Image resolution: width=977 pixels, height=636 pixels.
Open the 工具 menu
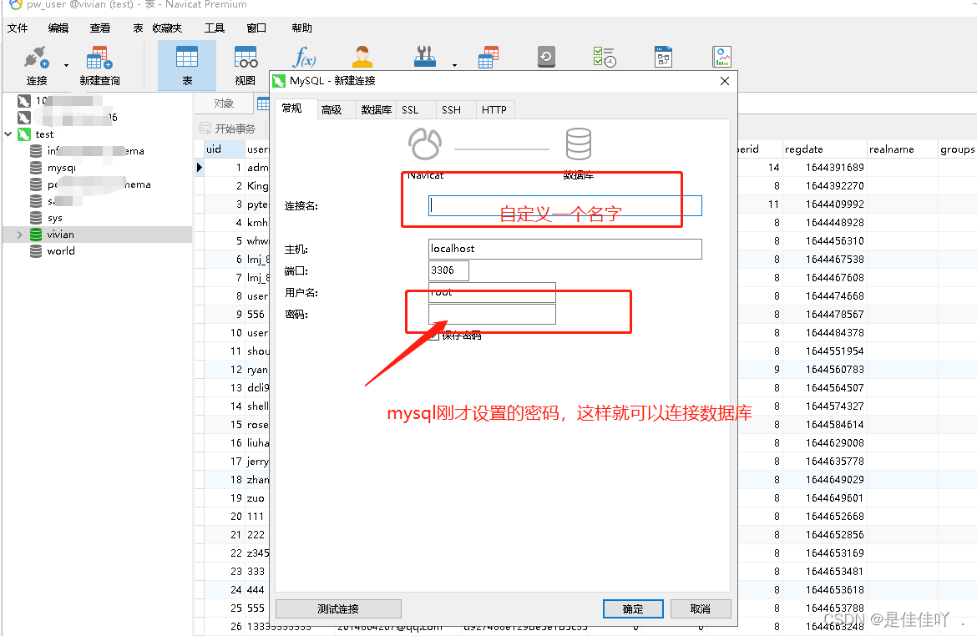point(215,28)
